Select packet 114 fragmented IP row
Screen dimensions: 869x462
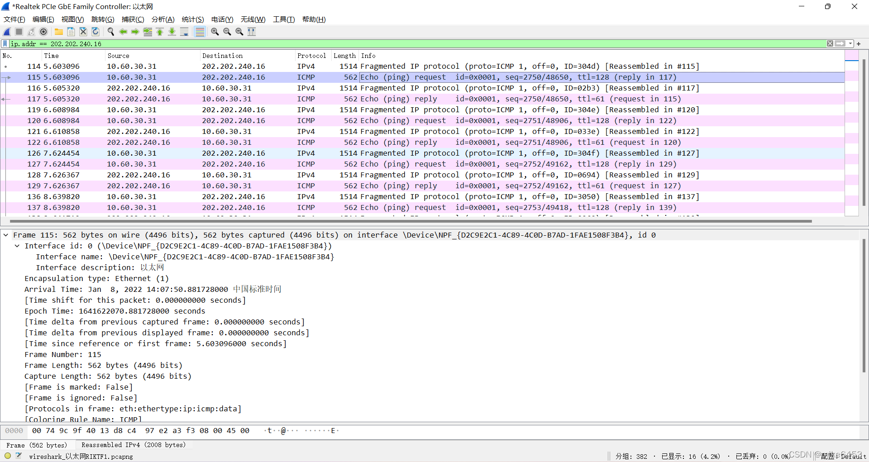[422, 67]
